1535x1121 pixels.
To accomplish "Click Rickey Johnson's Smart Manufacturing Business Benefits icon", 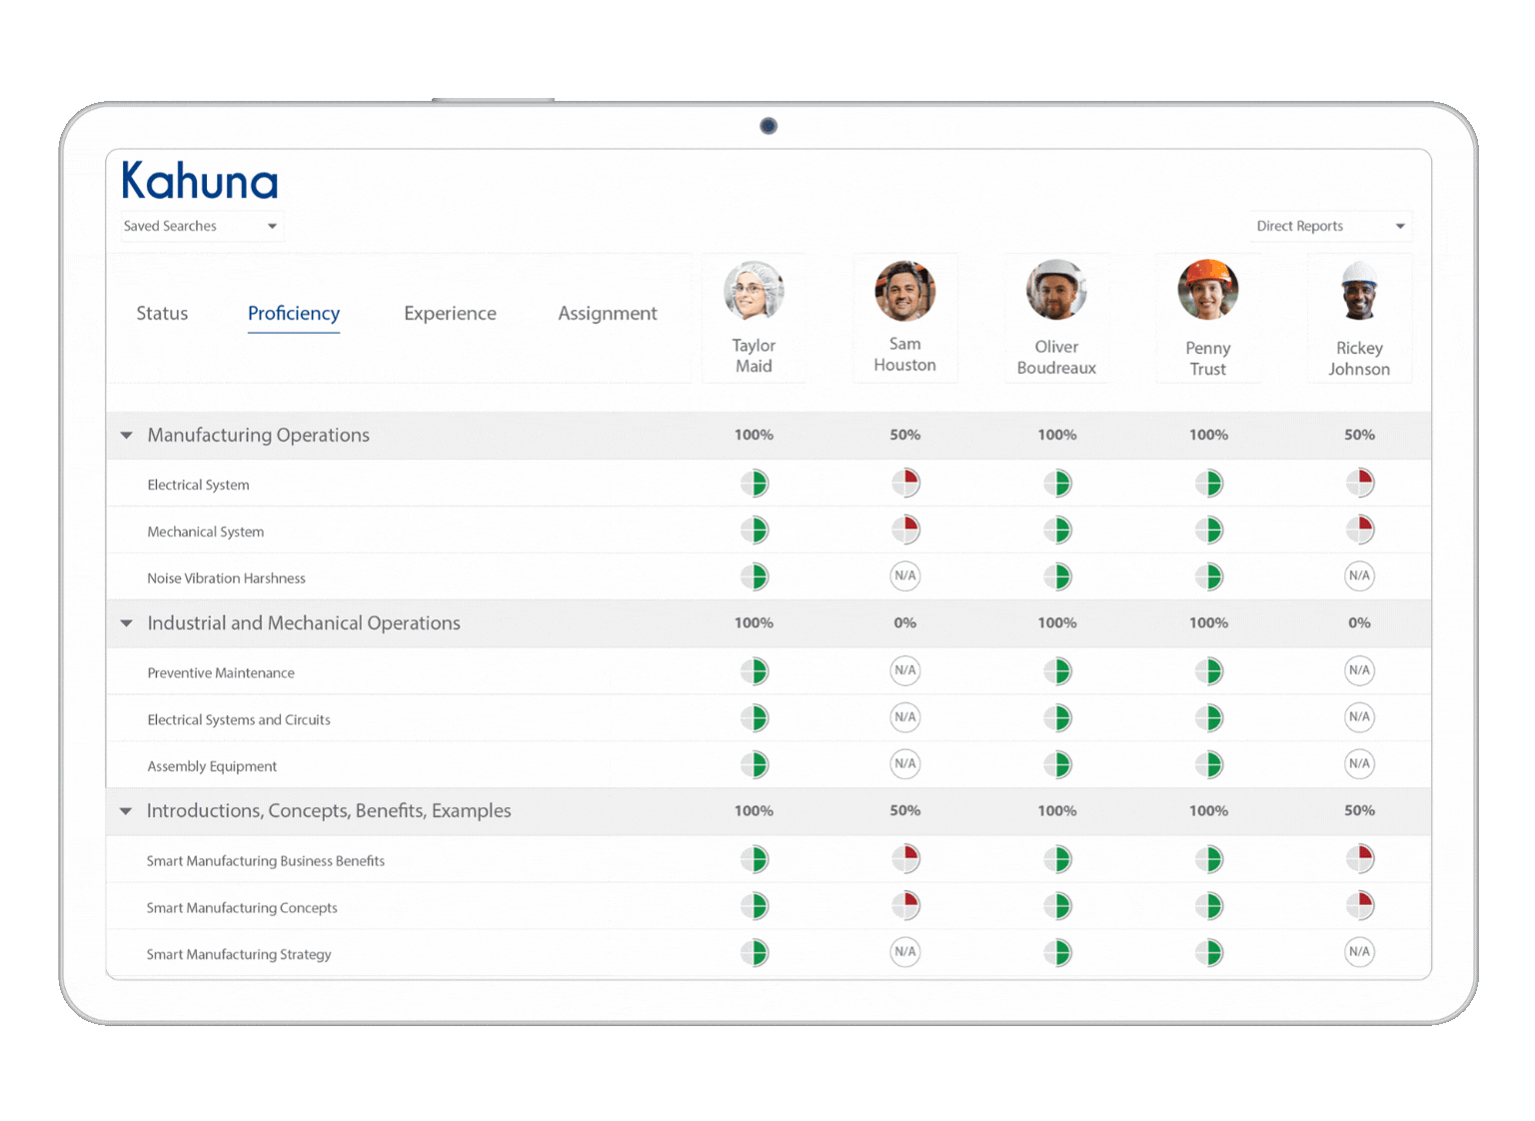I will tap(1359, 859).
